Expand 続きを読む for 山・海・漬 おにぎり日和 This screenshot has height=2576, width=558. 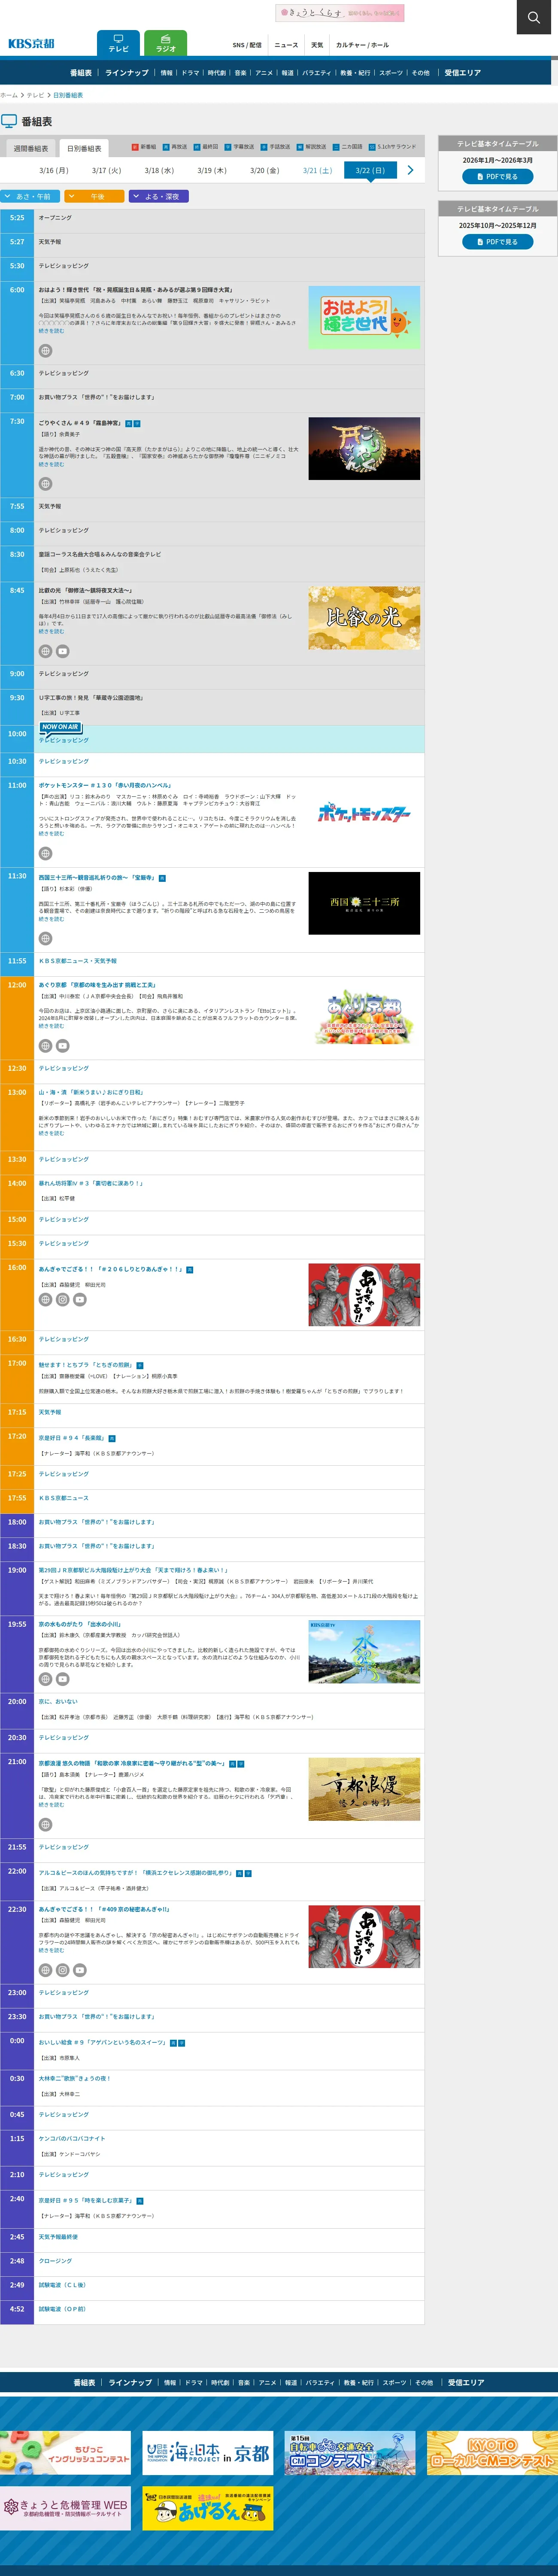coord(51,1133)
